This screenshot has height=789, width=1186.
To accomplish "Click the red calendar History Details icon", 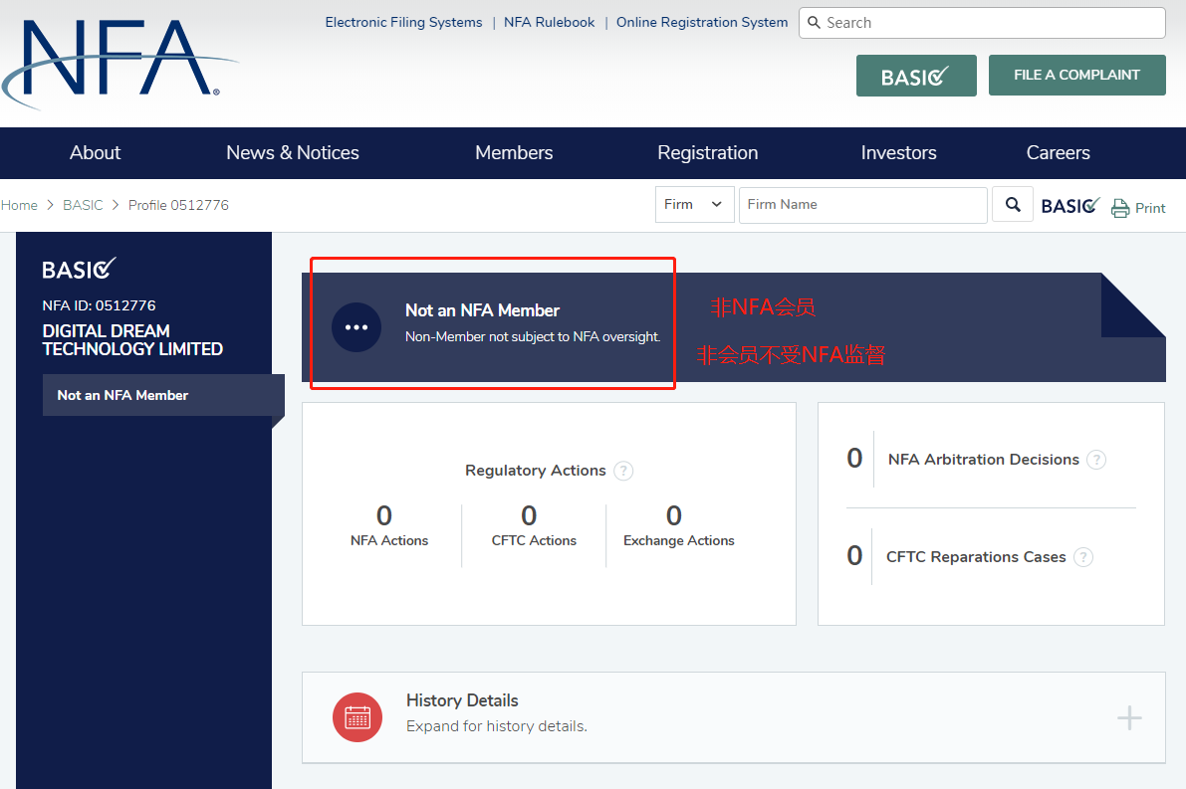I will click(357, 717).
